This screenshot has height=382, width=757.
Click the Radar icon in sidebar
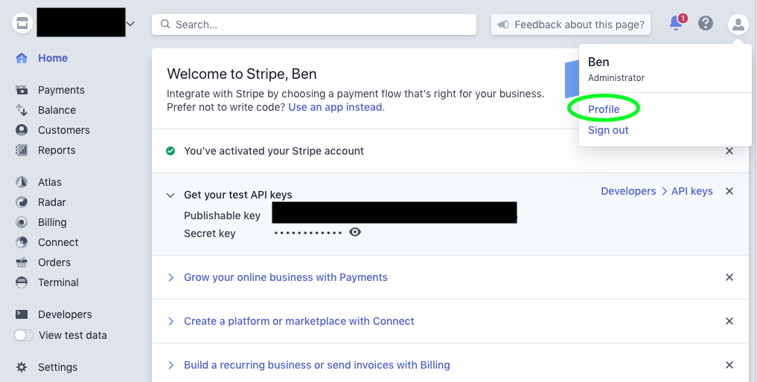(x=22, y=202)
